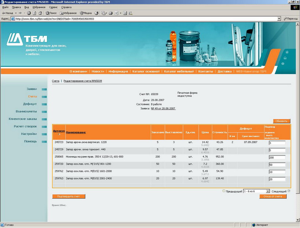Click quantity input field for item 245723
Image resolution: width=300 pixels, height=228 pixels.
click(277, 143)
